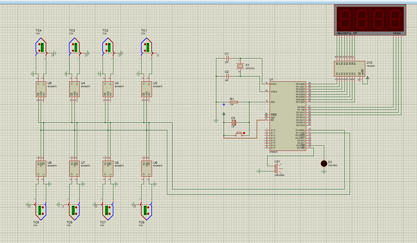Click the reset push button switch
Viewport: 417px width, 243px height.
240,134
